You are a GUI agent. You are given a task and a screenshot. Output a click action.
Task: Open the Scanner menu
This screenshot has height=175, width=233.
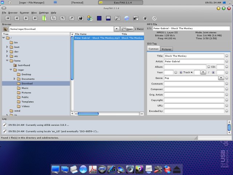(x=24, y=12)
